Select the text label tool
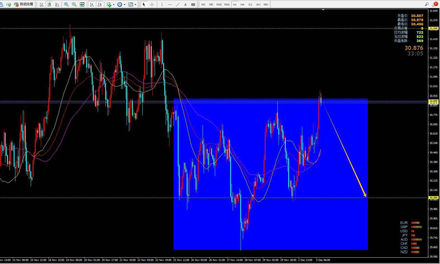This screenshot has height=264, width=440. click(x=185, y=4)
